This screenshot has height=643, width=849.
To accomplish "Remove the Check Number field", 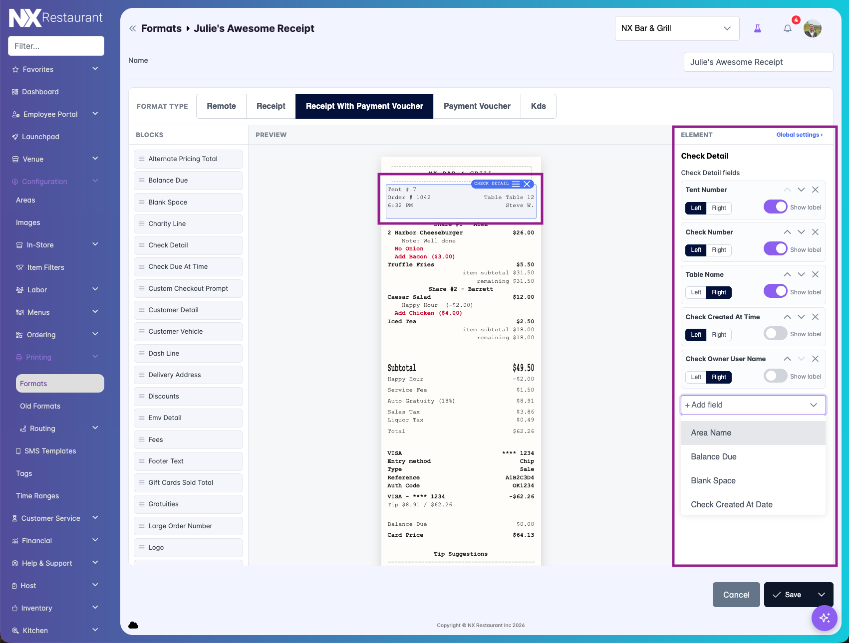I will [815, 232].
